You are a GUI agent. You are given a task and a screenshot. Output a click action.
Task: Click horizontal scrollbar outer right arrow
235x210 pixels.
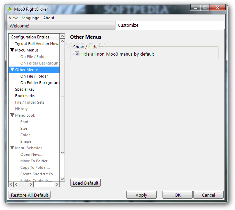point(57,184)
